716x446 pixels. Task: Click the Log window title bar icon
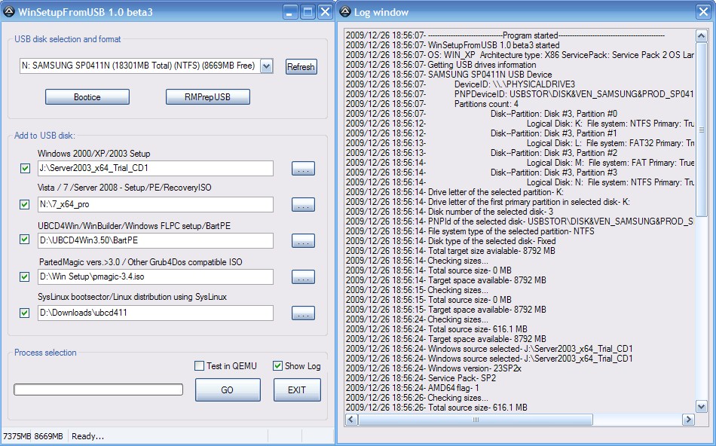[x=345, y=11]
